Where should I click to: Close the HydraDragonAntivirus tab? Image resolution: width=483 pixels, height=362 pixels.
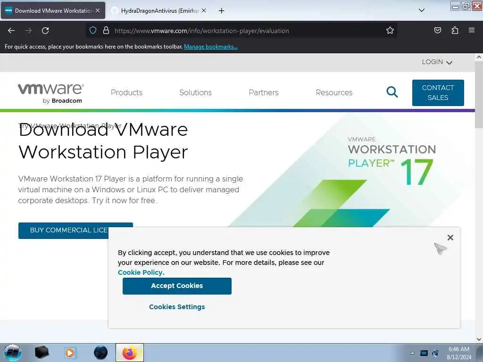coord(204,10)
